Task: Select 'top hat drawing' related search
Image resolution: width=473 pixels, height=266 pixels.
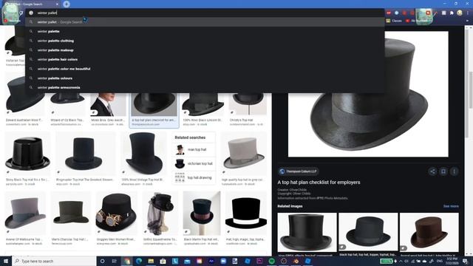Action: 194,177
